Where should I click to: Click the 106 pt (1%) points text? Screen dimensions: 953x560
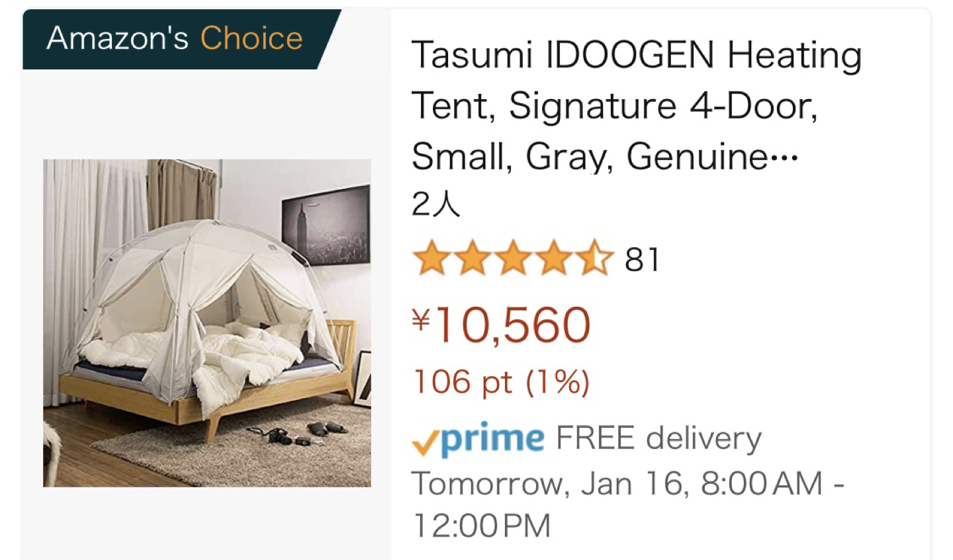coord(501,382)
